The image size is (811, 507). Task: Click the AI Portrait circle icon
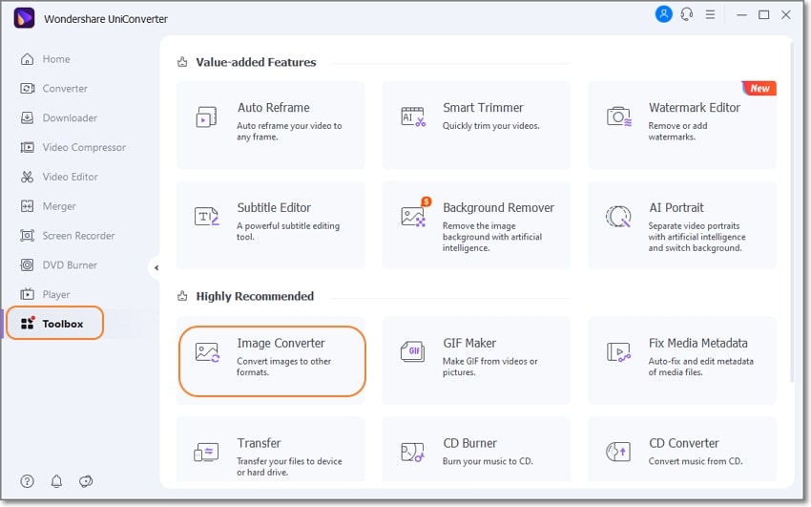(618, 217)
